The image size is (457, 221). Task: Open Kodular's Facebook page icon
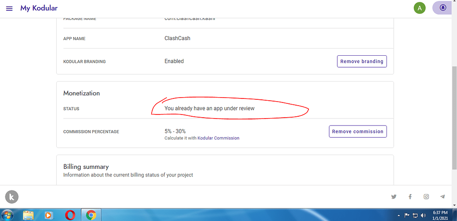(410, 196)
